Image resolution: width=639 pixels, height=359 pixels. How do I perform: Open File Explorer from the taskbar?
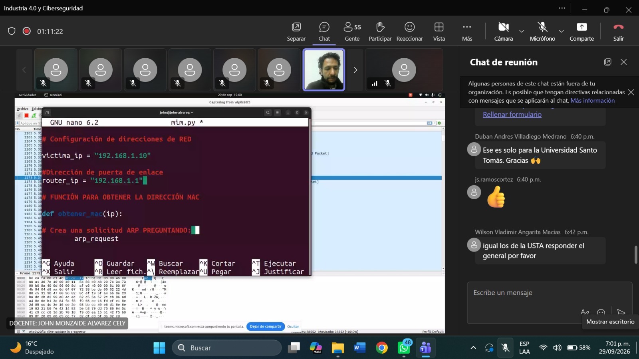pyautogui.click(x=338, y=348)
